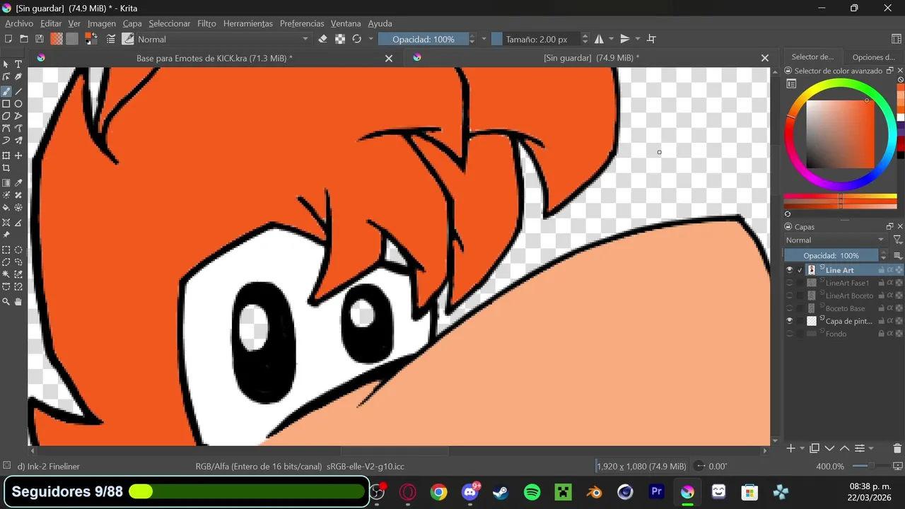Activate the Crop tool
The width and height of the screenshot is (905, 509).
6,168
